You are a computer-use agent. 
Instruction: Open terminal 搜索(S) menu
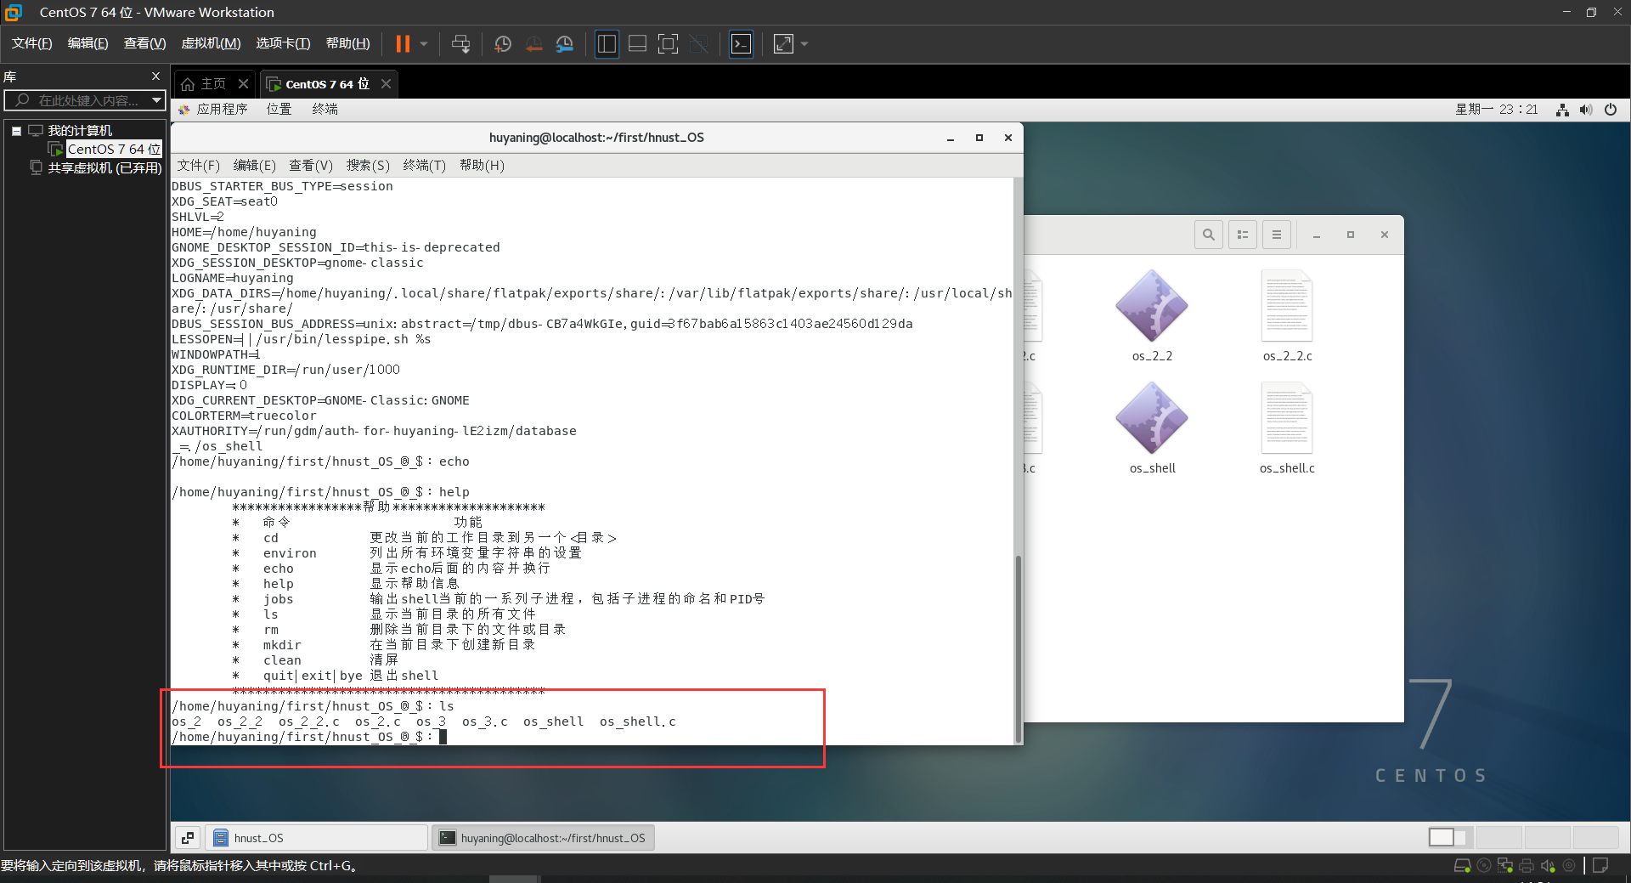click(x=368, y=165)
